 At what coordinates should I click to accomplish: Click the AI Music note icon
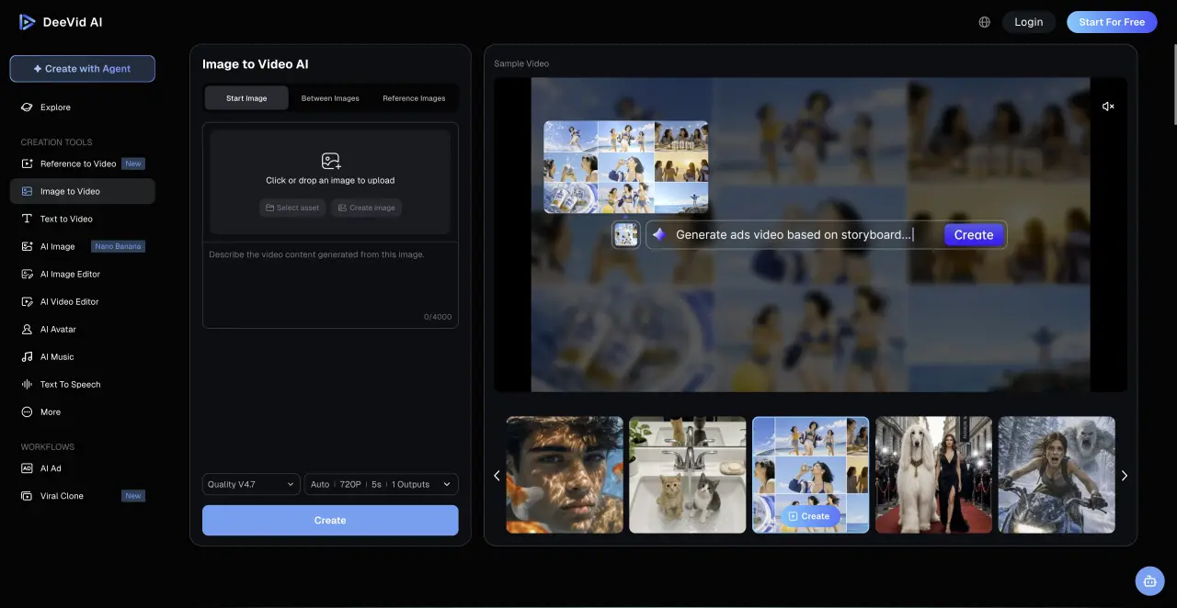click(27, 356)
